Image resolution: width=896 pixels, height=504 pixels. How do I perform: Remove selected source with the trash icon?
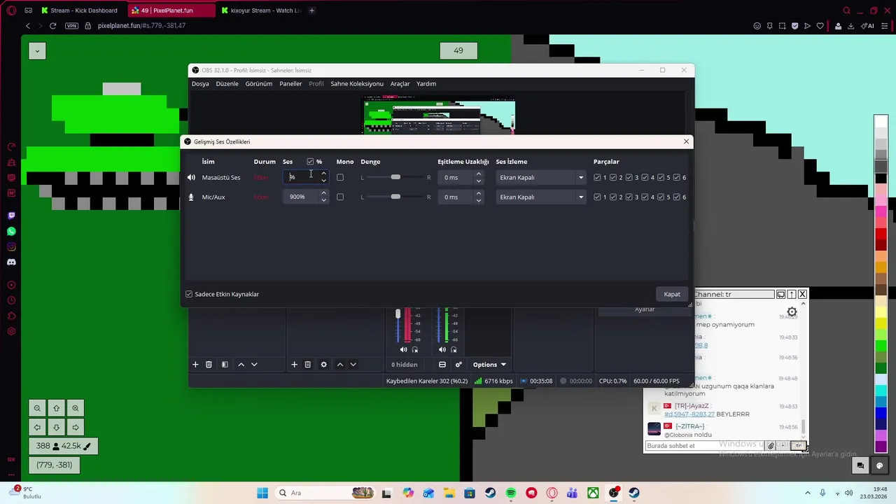click(x=307, y=364)
